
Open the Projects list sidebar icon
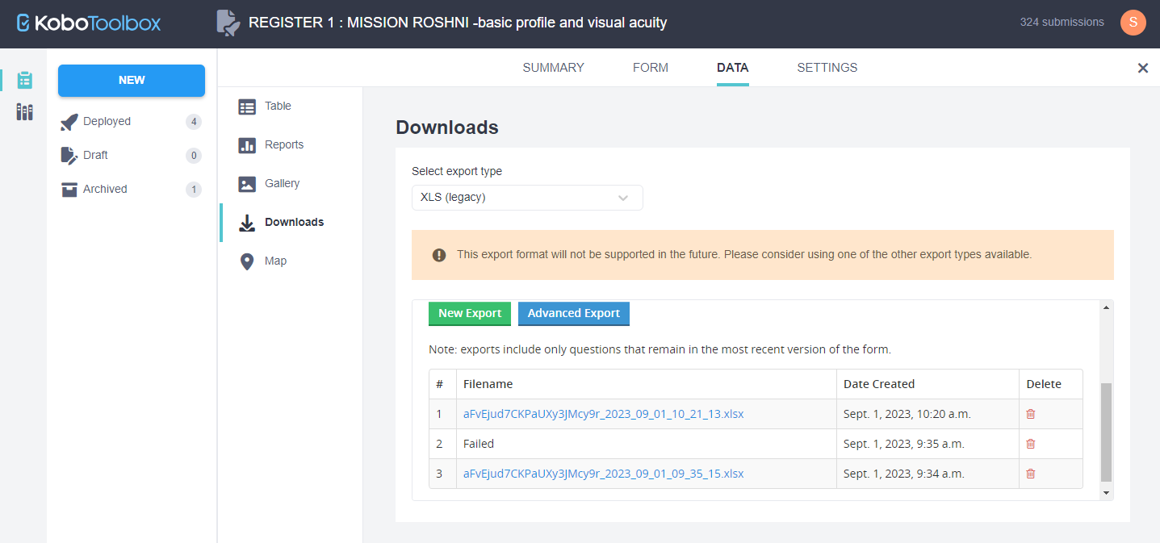(x=25, y=80)
